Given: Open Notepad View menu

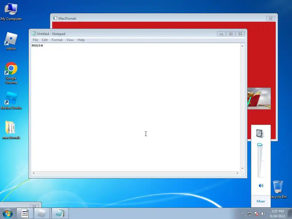Looking at the screenshot, I should (x=70, y=40).
